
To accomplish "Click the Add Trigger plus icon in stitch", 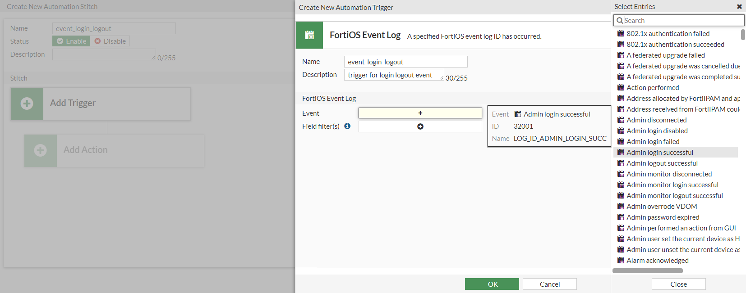I will pyautogui.click(x=27, y=104).
